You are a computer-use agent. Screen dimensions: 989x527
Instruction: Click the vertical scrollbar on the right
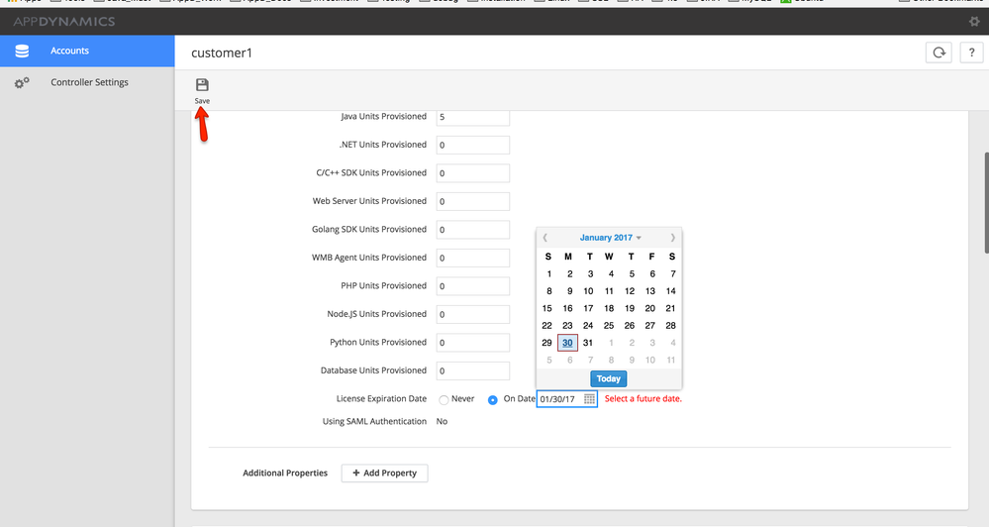(x=984, y=203)
